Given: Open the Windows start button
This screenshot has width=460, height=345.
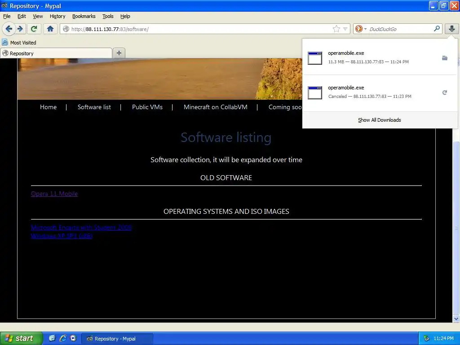Looking at the screenshot, I should (x=22, y=338).
